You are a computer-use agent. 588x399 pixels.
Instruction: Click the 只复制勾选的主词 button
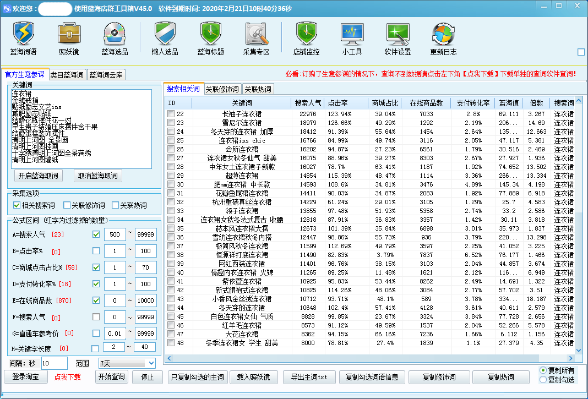[198, 377]
